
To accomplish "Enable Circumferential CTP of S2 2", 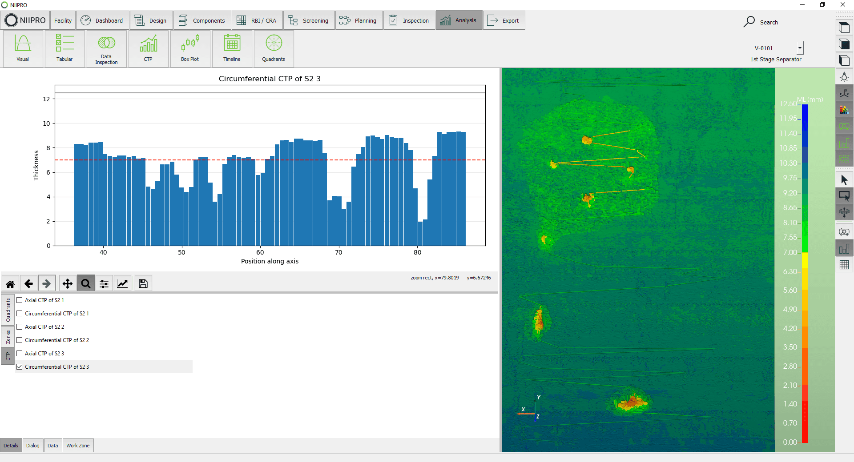I will [20, 340].
